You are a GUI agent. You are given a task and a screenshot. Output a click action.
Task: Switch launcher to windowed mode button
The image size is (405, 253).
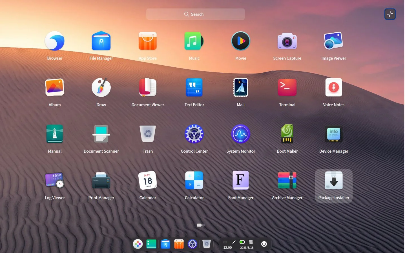pyautogui.click(x=390, y=14)
